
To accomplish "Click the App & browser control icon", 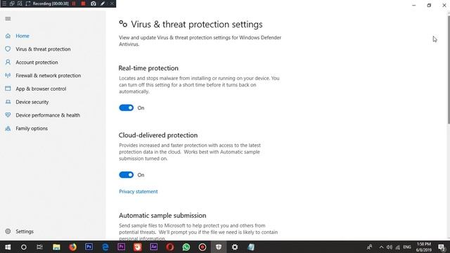I will coord(8,89).
